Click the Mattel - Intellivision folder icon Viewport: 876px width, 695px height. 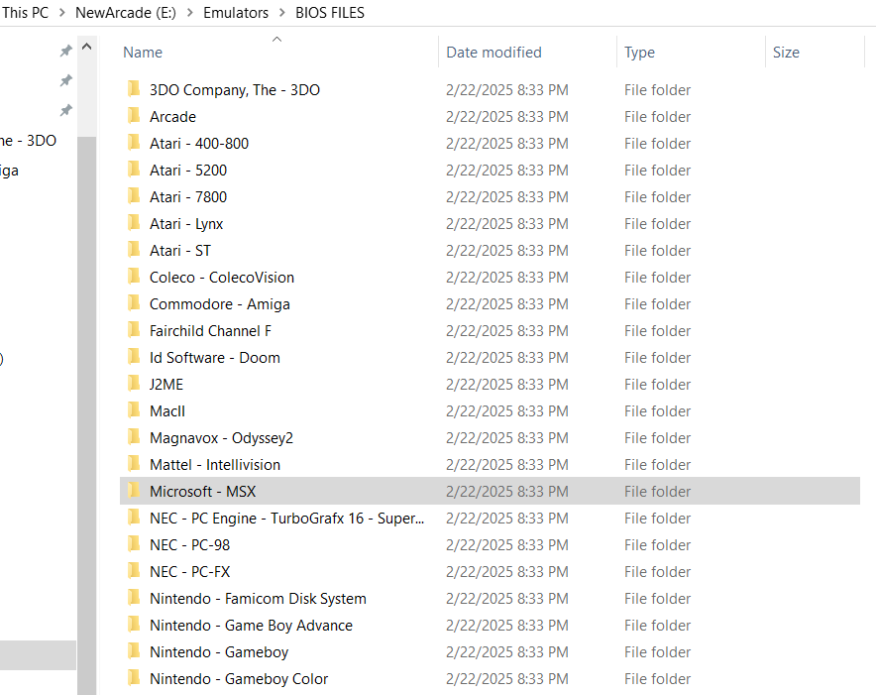[134, 465]
